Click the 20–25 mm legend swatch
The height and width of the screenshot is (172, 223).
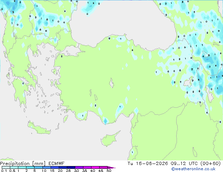pos(63,167)
